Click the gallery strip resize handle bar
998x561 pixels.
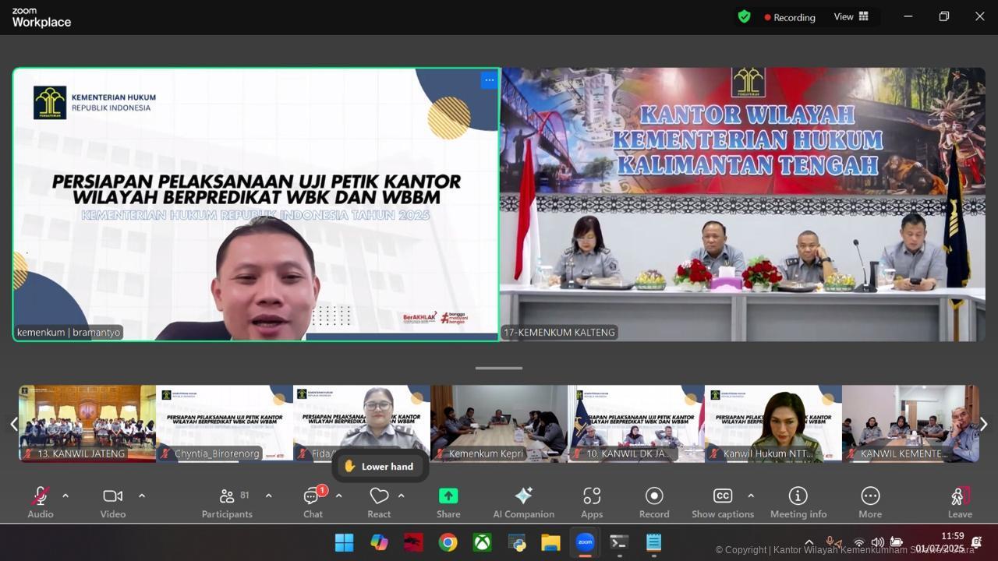[499, 368]
